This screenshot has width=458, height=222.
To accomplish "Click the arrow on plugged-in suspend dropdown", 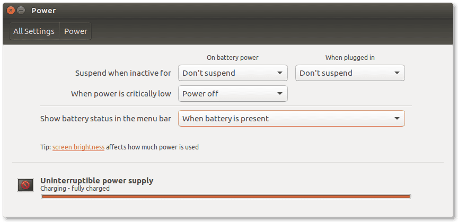I will tap(397, 73).
